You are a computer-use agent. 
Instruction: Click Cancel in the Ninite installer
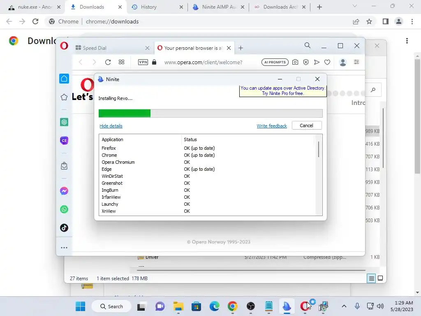(x=307, y=125)
